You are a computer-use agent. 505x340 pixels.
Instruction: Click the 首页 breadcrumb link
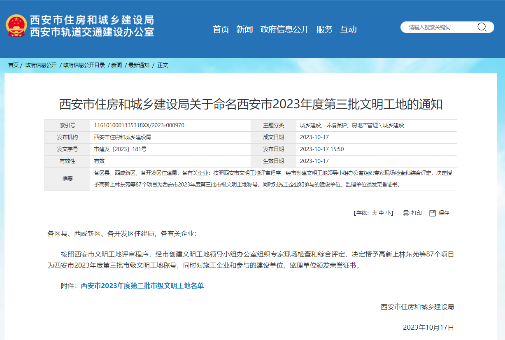[x=14, y=65]
